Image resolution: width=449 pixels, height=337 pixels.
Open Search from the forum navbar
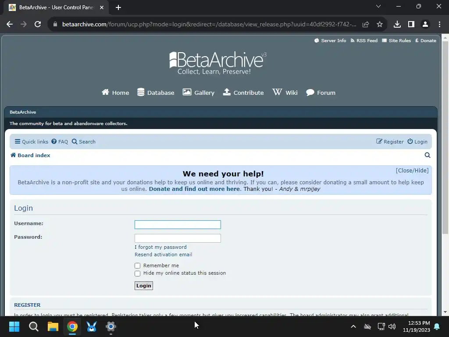tap(84, 142)
